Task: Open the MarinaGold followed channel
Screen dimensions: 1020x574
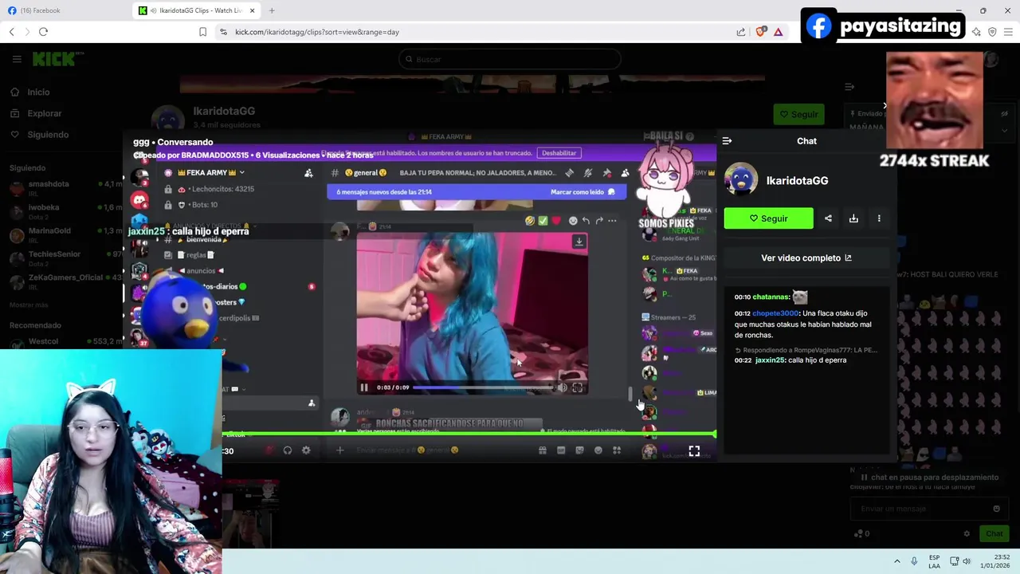Action: (x=66, y=235)
